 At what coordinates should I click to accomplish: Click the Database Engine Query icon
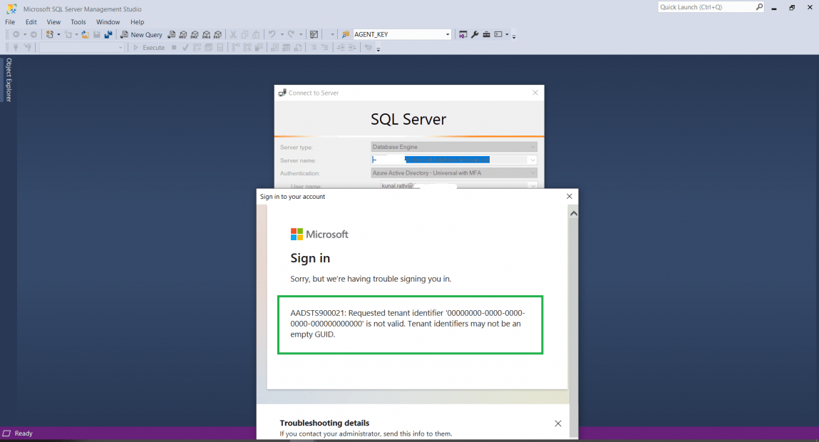tap(172, 34)
